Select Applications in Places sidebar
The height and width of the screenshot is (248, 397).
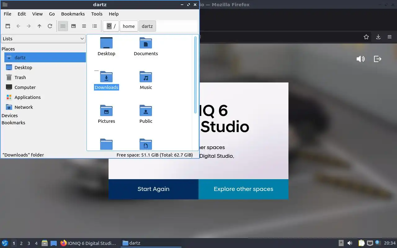point(45,97)
